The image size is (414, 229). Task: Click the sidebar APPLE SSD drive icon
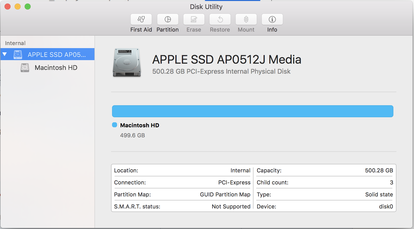click(18, 55)
